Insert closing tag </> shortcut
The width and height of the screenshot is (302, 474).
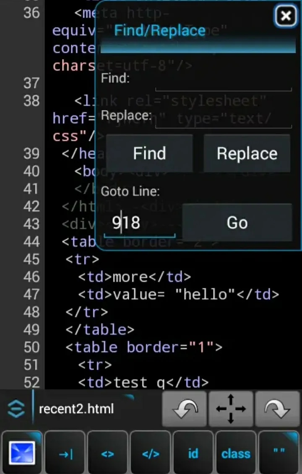tap(151, 454)
